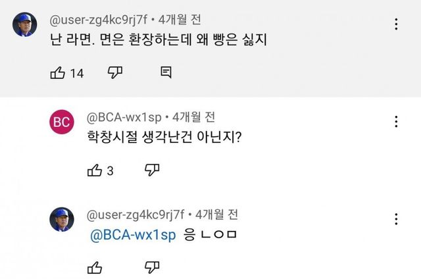This screenshot has width=421, height=279.
Task: Dislike the BCA-wx1sp reply
Action: (x=152, y=170)
